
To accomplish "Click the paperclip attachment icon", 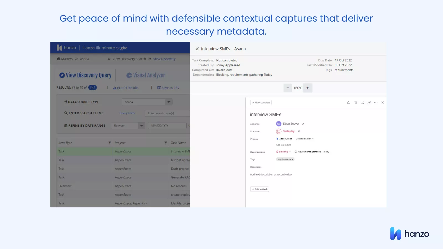I will click(356, 103).
